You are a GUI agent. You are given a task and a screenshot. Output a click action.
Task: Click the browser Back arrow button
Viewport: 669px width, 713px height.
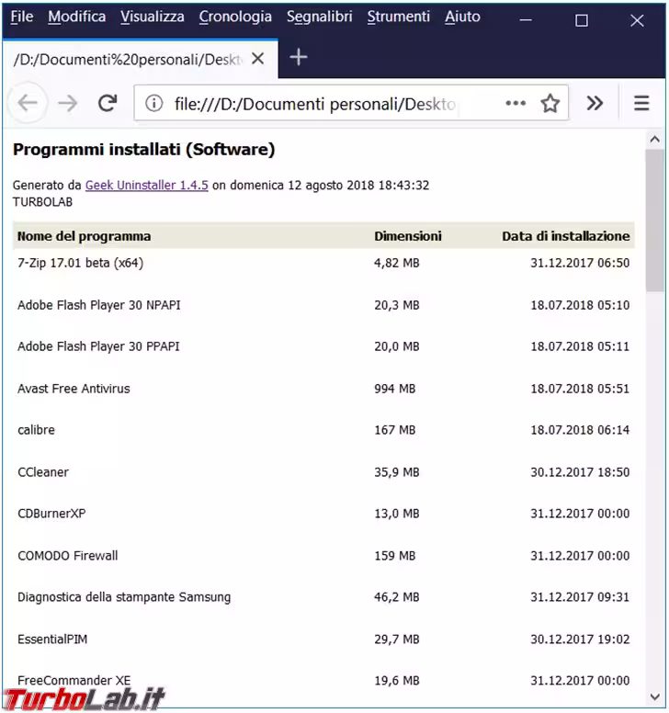(28, 103)
